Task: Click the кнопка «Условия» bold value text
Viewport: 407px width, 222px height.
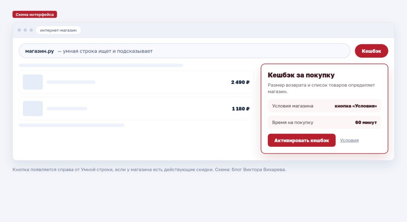Action: pyautogui.click(x=356, y=106)
